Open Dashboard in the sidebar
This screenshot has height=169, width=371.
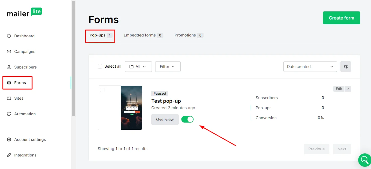click(24, 36)
